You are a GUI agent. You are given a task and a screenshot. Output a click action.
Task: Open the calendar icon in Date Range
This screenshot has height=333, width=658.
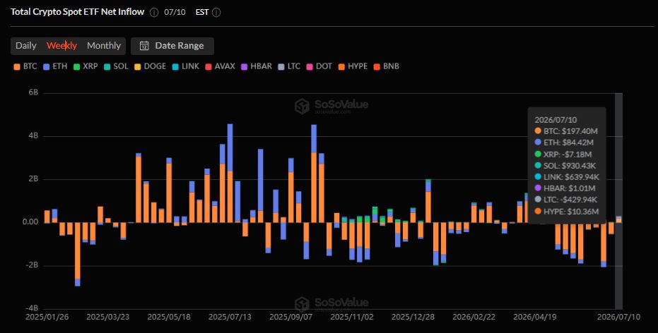click(x=144, y=46)
